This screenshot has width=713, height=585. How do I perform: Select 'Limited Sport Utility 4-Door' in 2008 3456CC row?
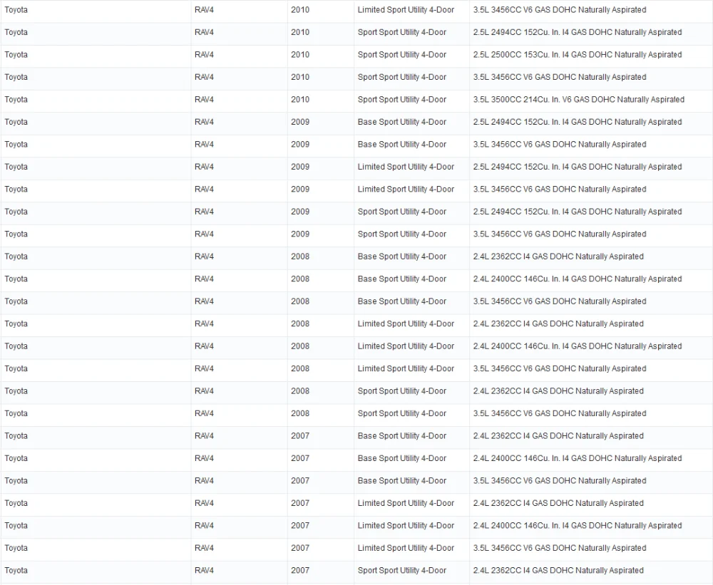pyautogui.click(x=406, y=368)
